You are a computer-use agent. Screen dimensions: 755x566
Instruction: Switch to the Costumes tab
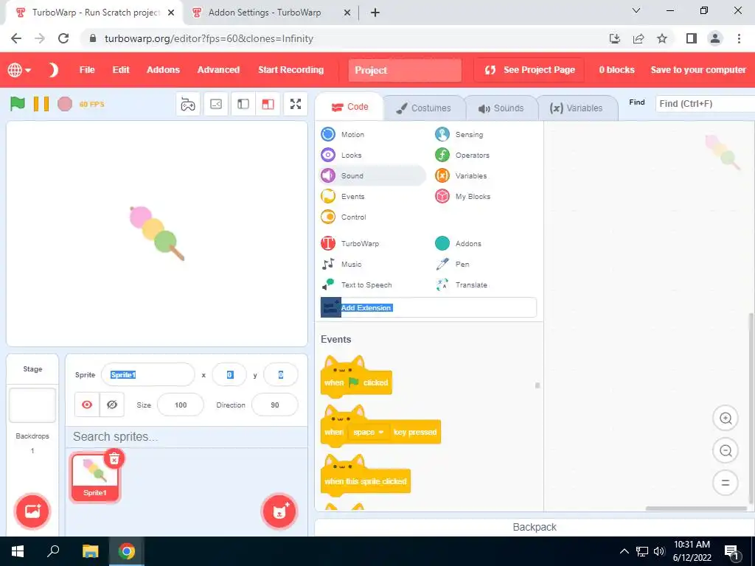424,108
